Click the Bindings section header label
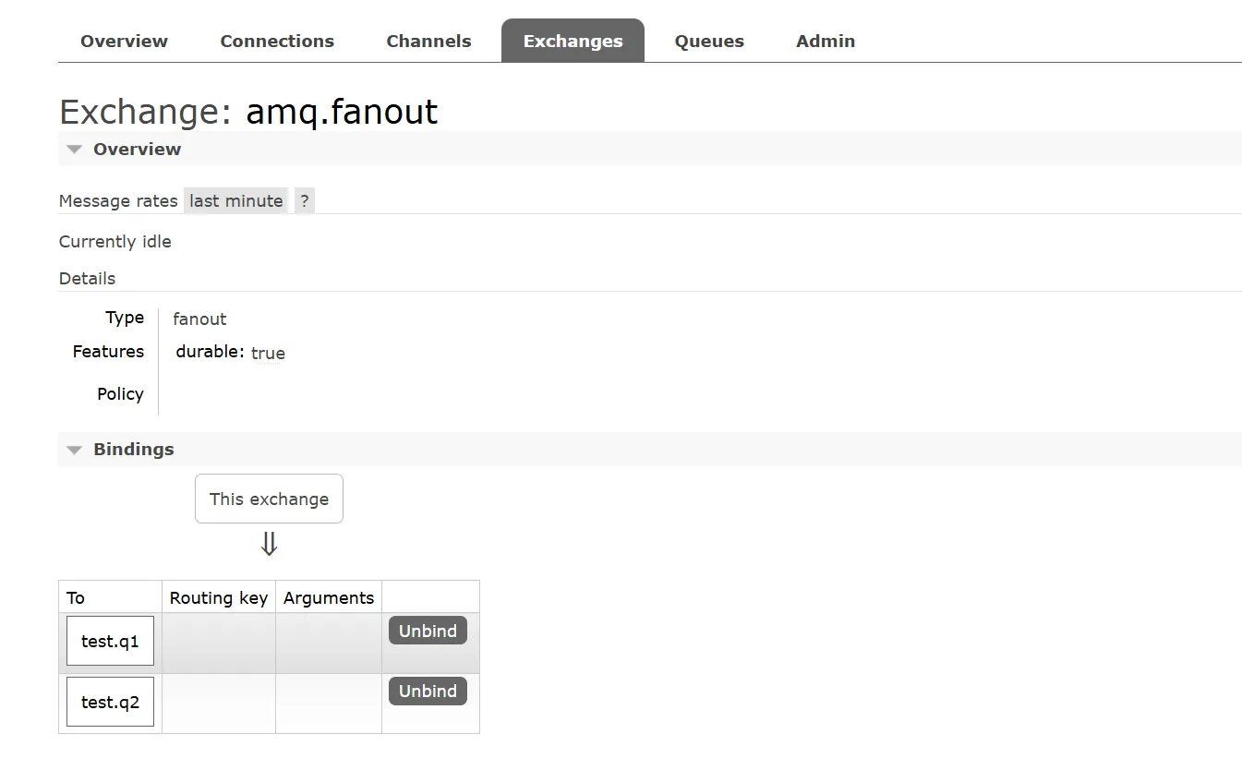 (x=133, y=450)
